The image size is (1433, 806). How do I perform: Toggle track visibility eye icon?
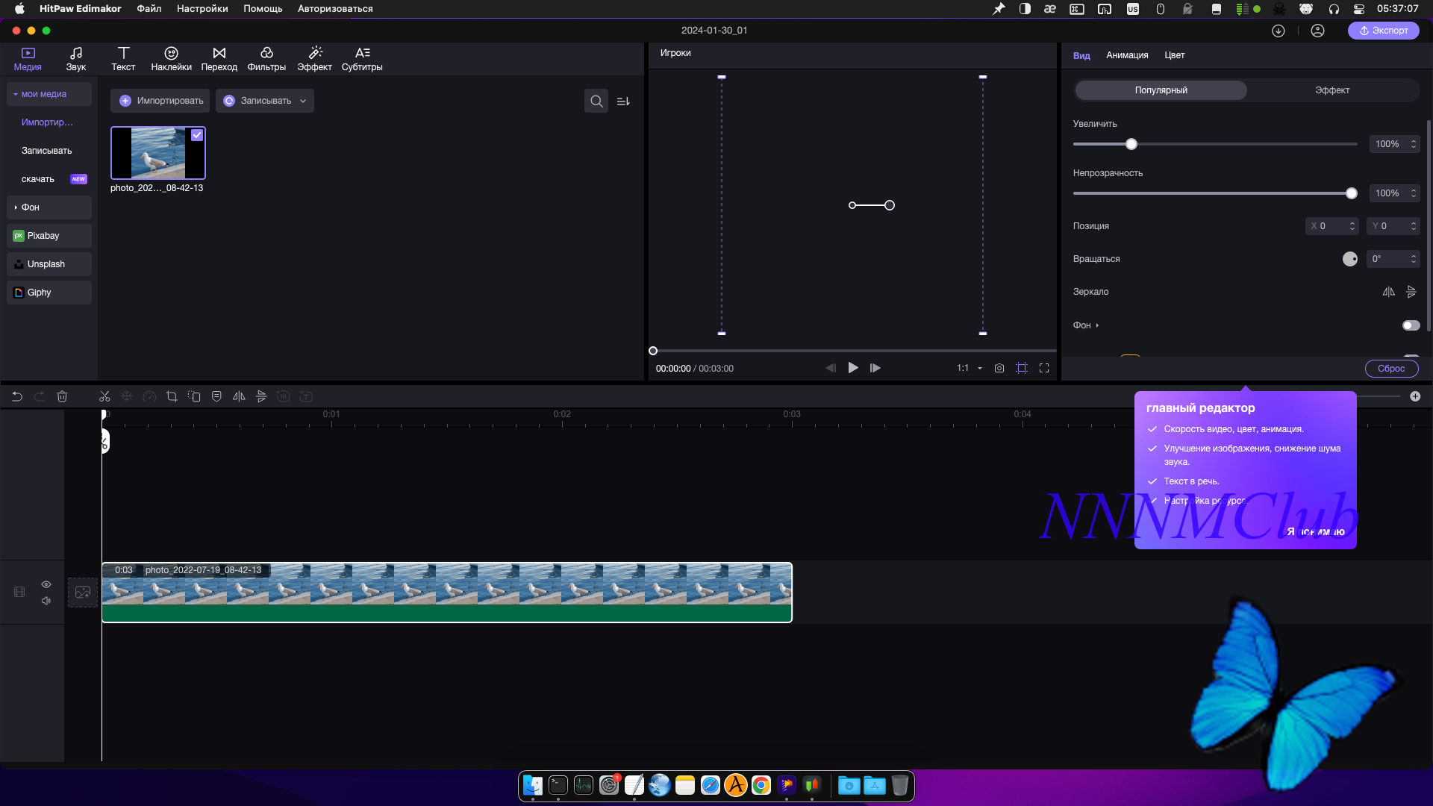[x=46, y=584]
